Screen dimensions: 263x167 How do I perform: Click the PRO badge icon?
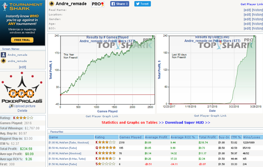tap(98, 4)
